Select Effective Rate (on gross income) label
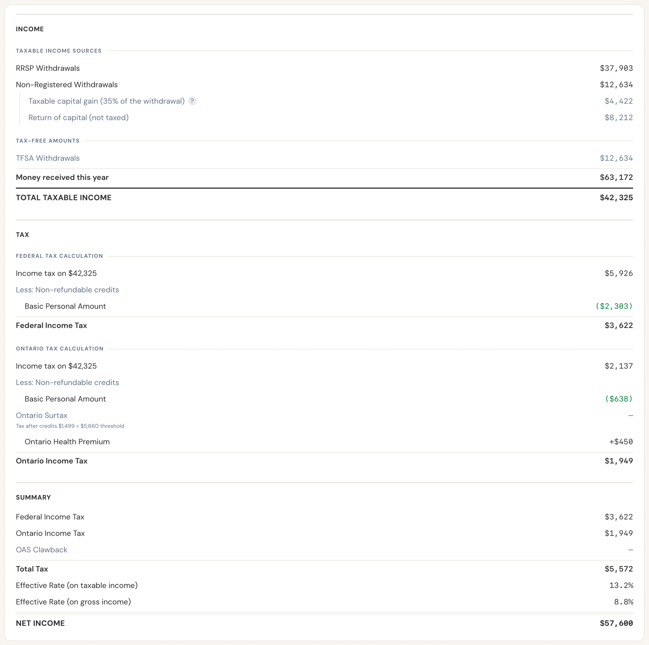This screenshot has width=649, height=645. 73,602
